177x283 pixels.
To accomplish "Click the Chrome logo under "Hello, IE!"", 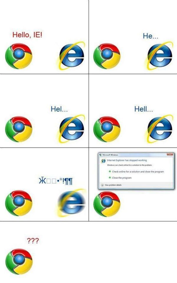I will (19, 56).
